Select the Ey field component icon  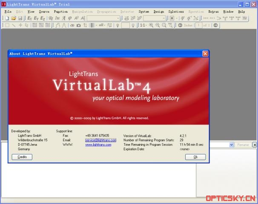(36, 18)
